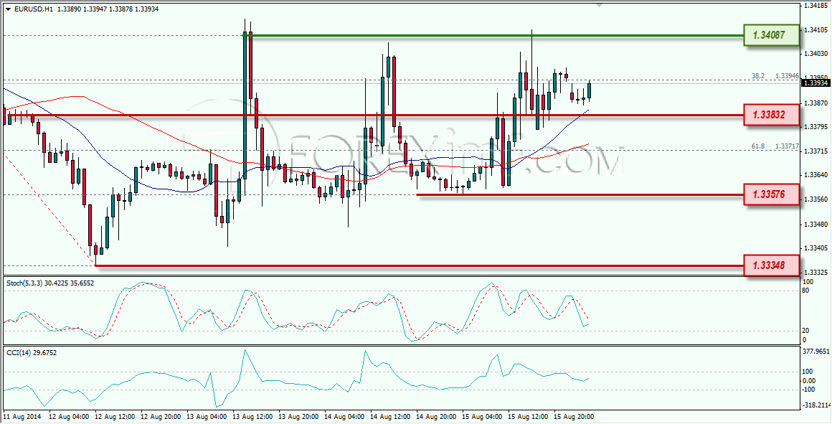Click the -318.2114 value on CCI axis
This screenshot has height=424, width=832.
tap(817, 406)
